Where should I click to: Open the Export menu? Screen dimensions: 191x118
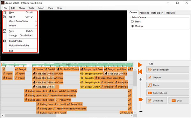(41, 8)
